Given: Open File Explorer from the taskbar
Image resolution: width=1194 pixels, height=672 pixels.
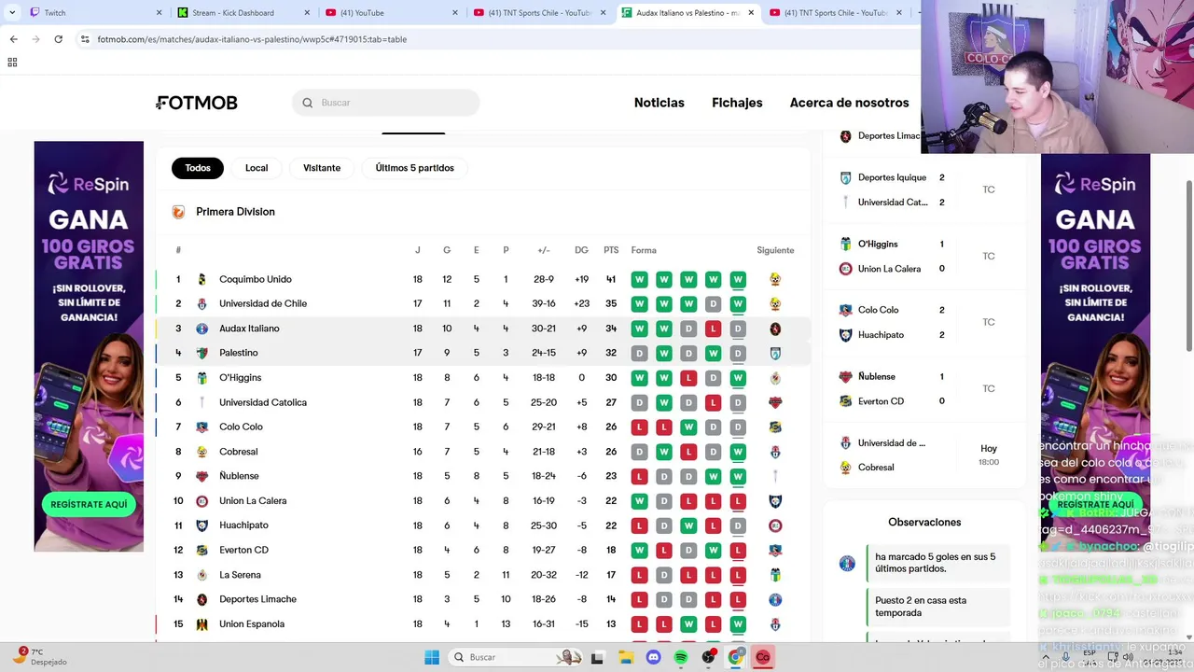Looking at the screenshot, I should (626, 657).
